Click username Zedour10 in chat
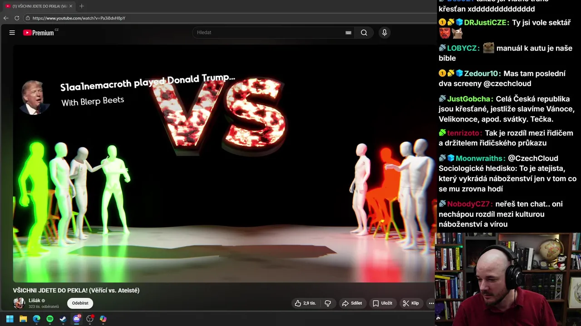 click(482, 73)
